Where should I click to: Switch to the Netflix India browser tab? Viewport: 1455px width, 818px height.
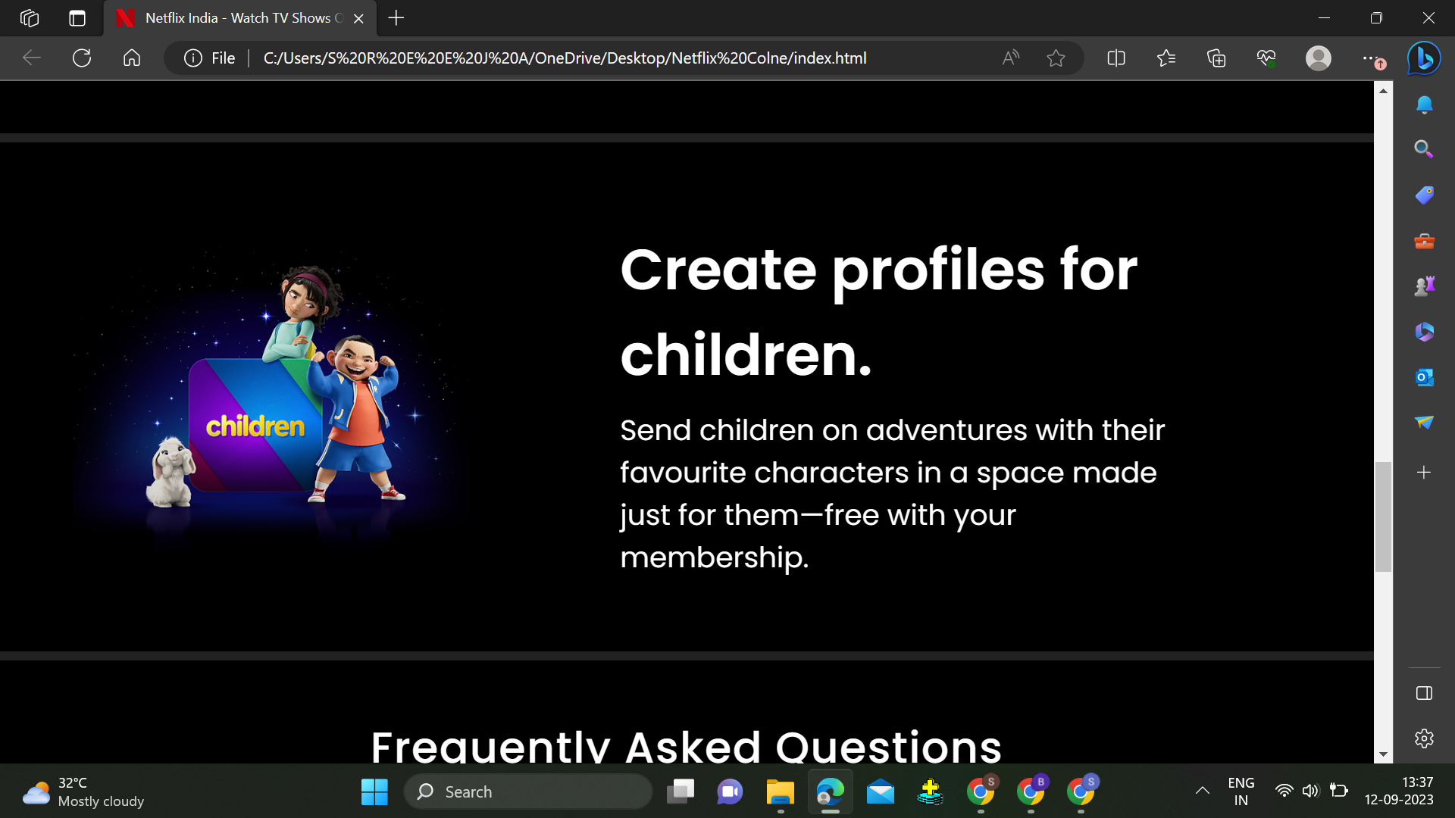coord(227,17)
